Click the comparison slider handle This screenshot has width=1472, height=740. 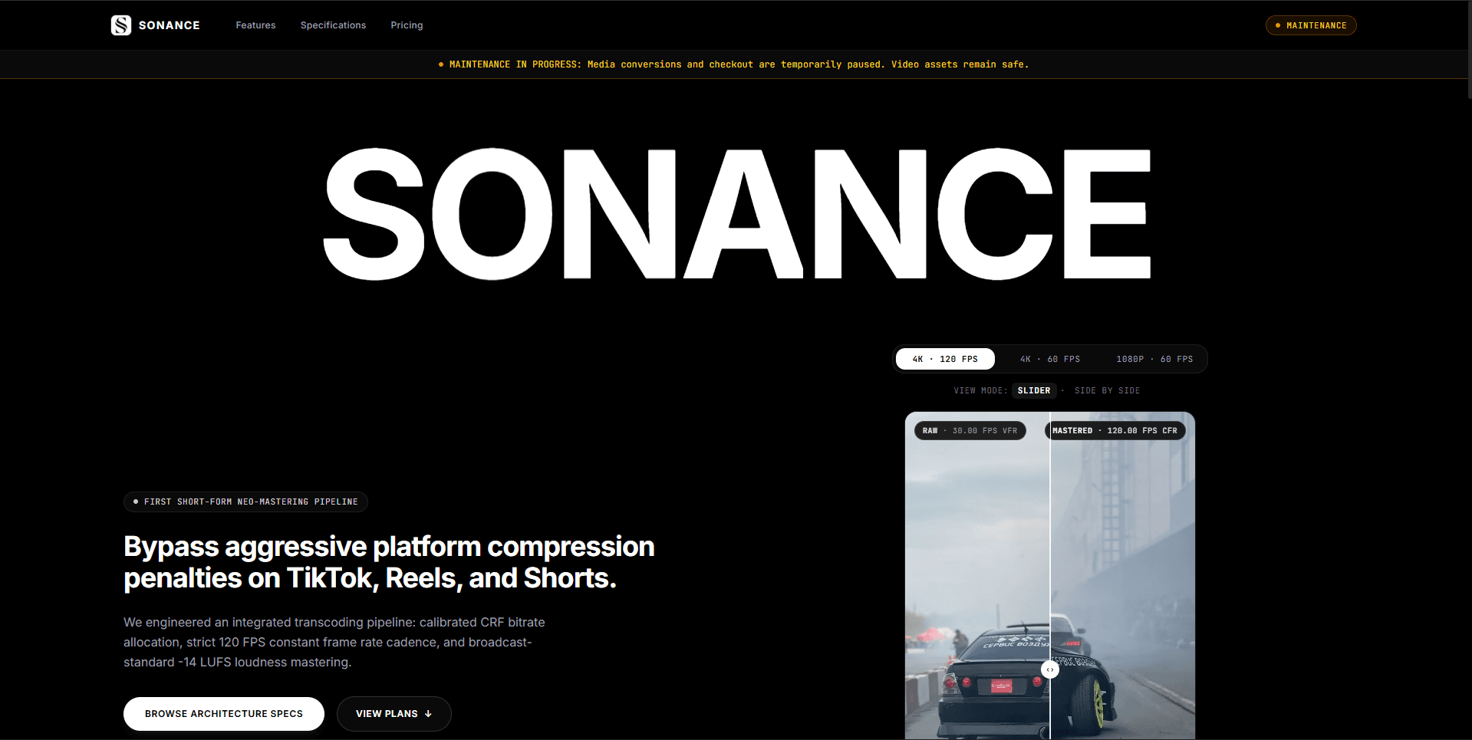[1050, 669]
